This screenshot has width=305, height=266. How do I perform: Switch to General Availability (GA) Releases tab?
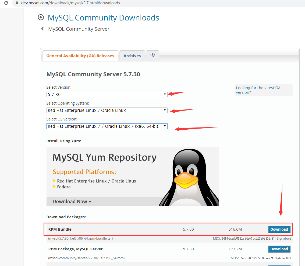[x=80, y=56]
